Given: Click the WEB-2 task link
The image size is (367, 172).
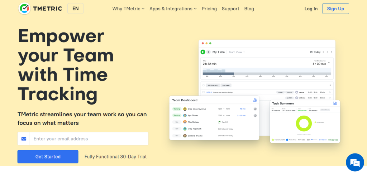Looking at the screenshot, I should tap(209, 92).
